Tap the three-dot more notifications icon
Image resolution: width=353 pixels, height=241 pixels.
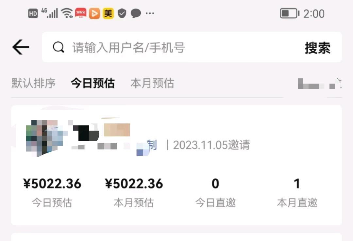point(150,13)
